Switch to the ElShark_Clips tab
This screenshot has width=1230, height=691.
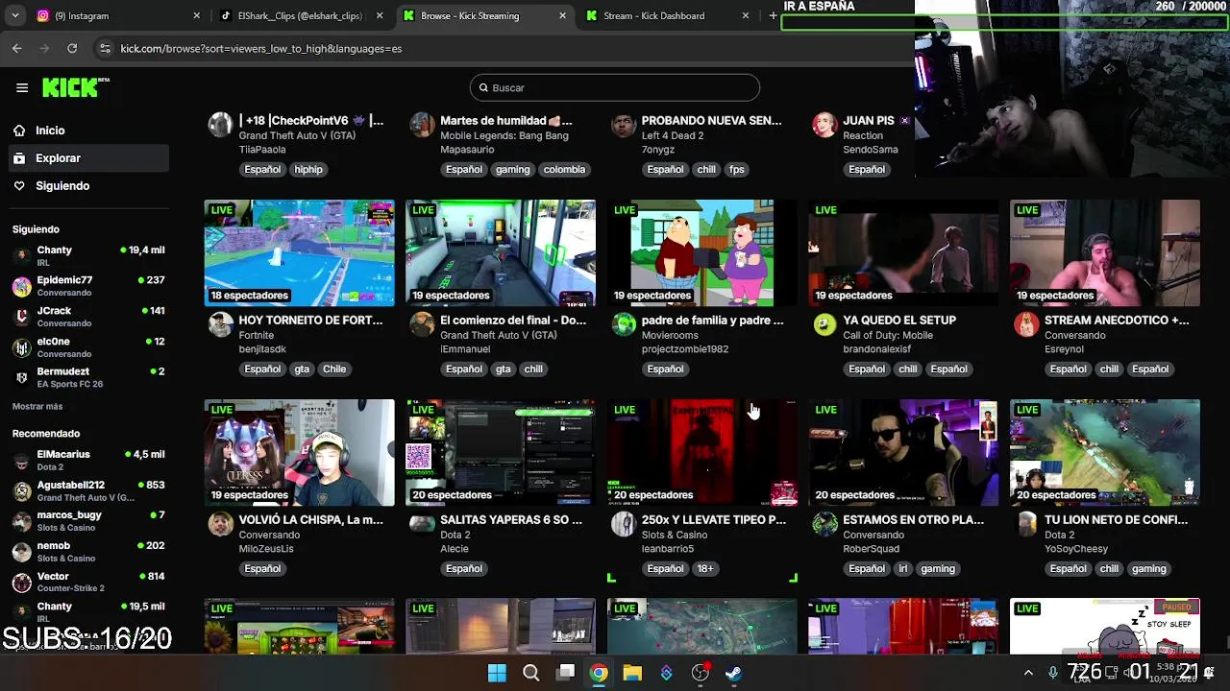click(x=300, y=15)
